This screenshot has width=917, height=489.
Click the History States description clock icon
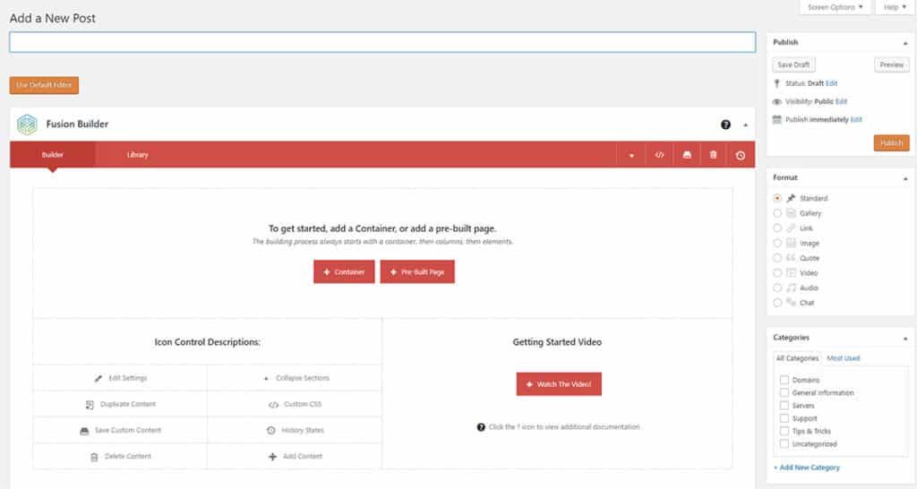tap(270, 431)
